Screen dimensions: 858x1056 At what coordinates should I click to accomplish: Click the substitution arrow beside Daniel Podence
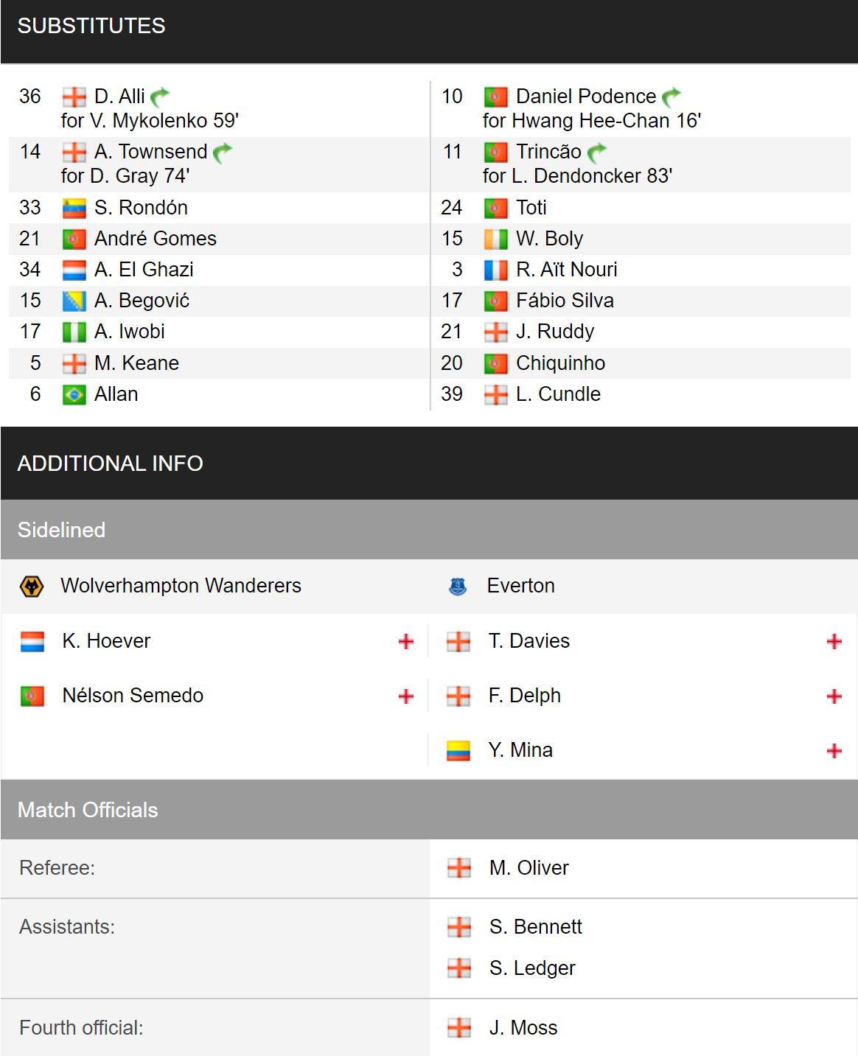pos(672,97)
